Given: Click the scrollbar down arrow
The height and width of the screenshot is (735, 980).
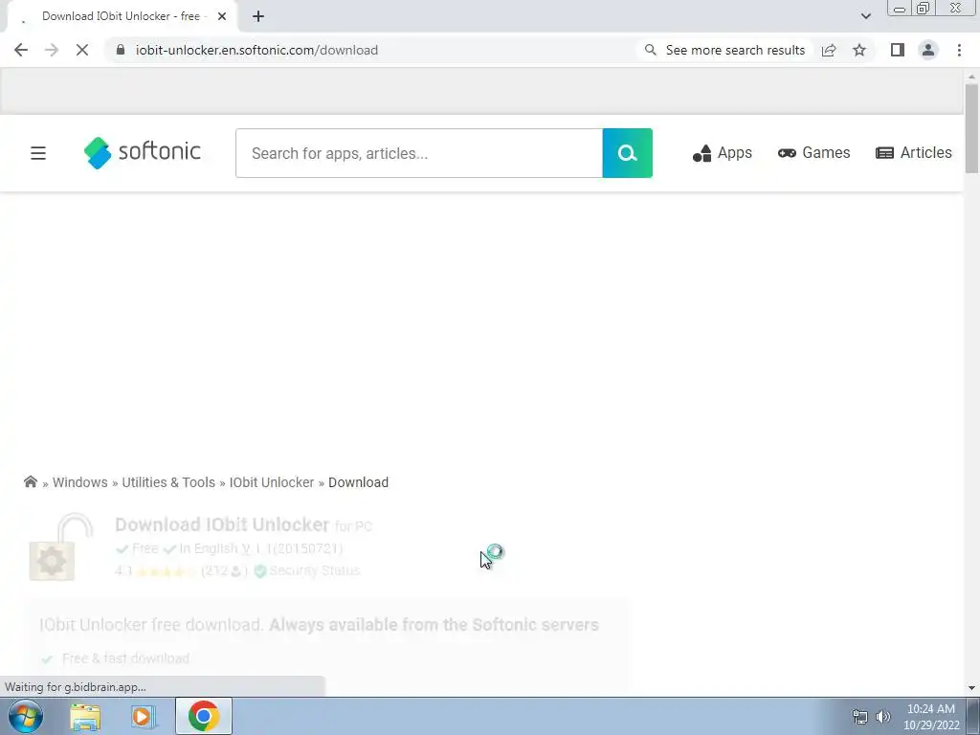Looking at the screenshot, I should (x=971, y=688).
